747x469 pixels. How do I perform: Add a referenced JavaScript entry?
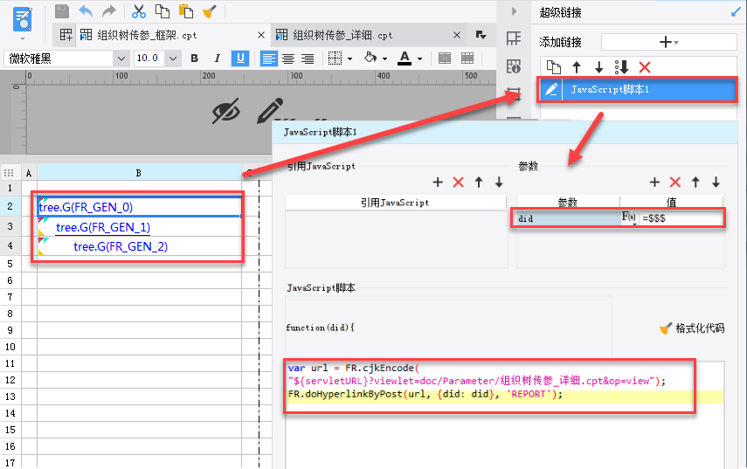coord(438,182)
